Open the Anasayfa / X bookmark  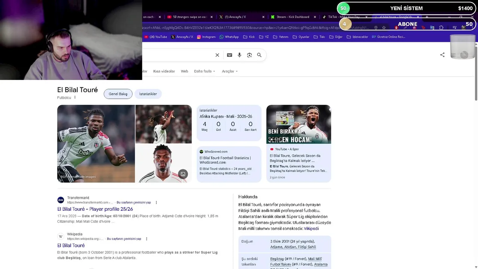(182, 37)
